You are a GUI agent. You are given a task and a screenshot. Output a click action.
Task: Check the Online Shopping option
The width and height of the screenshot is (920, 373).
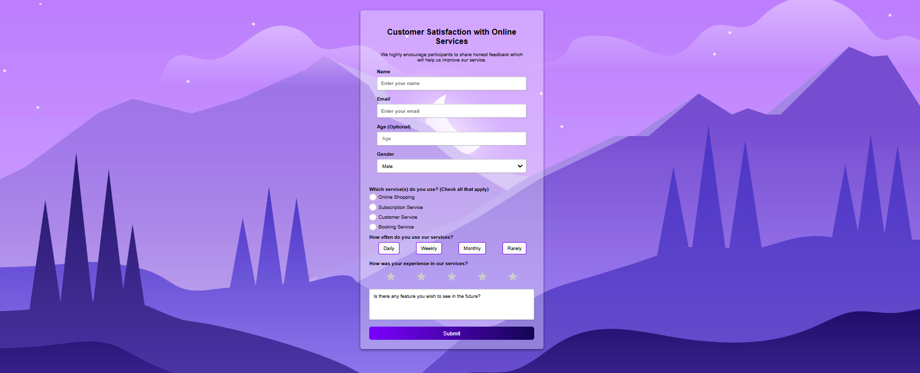coord(373,197)
